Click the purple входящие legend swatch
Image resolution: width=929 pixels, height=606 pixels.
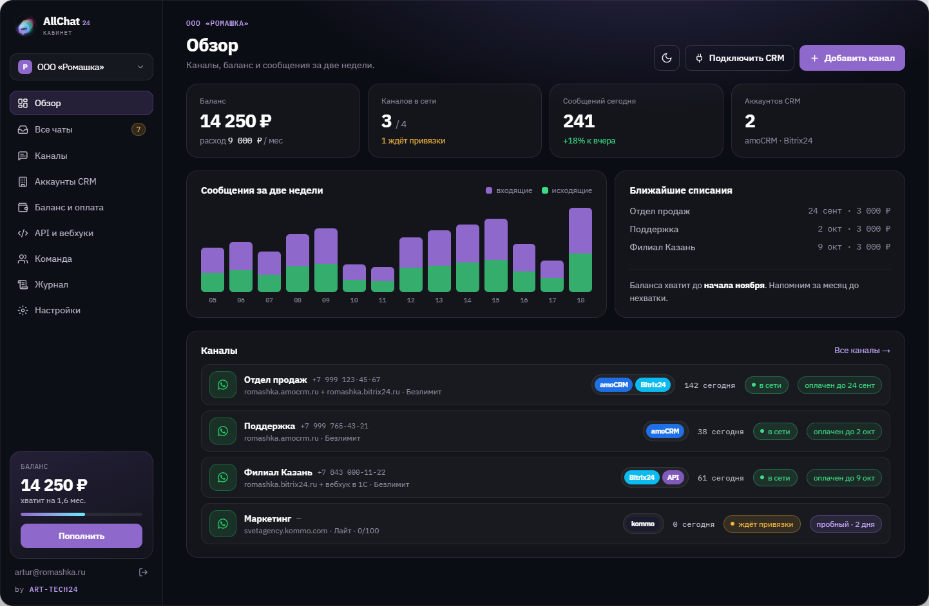click(489, 190)
